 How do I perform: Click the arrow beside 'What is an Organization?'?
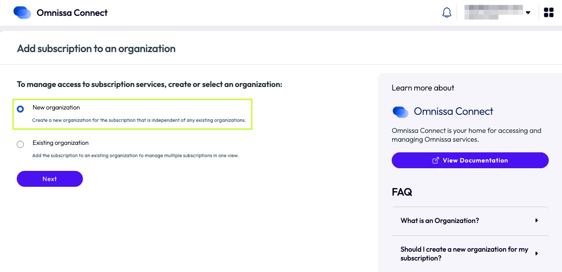click(536, 220)
